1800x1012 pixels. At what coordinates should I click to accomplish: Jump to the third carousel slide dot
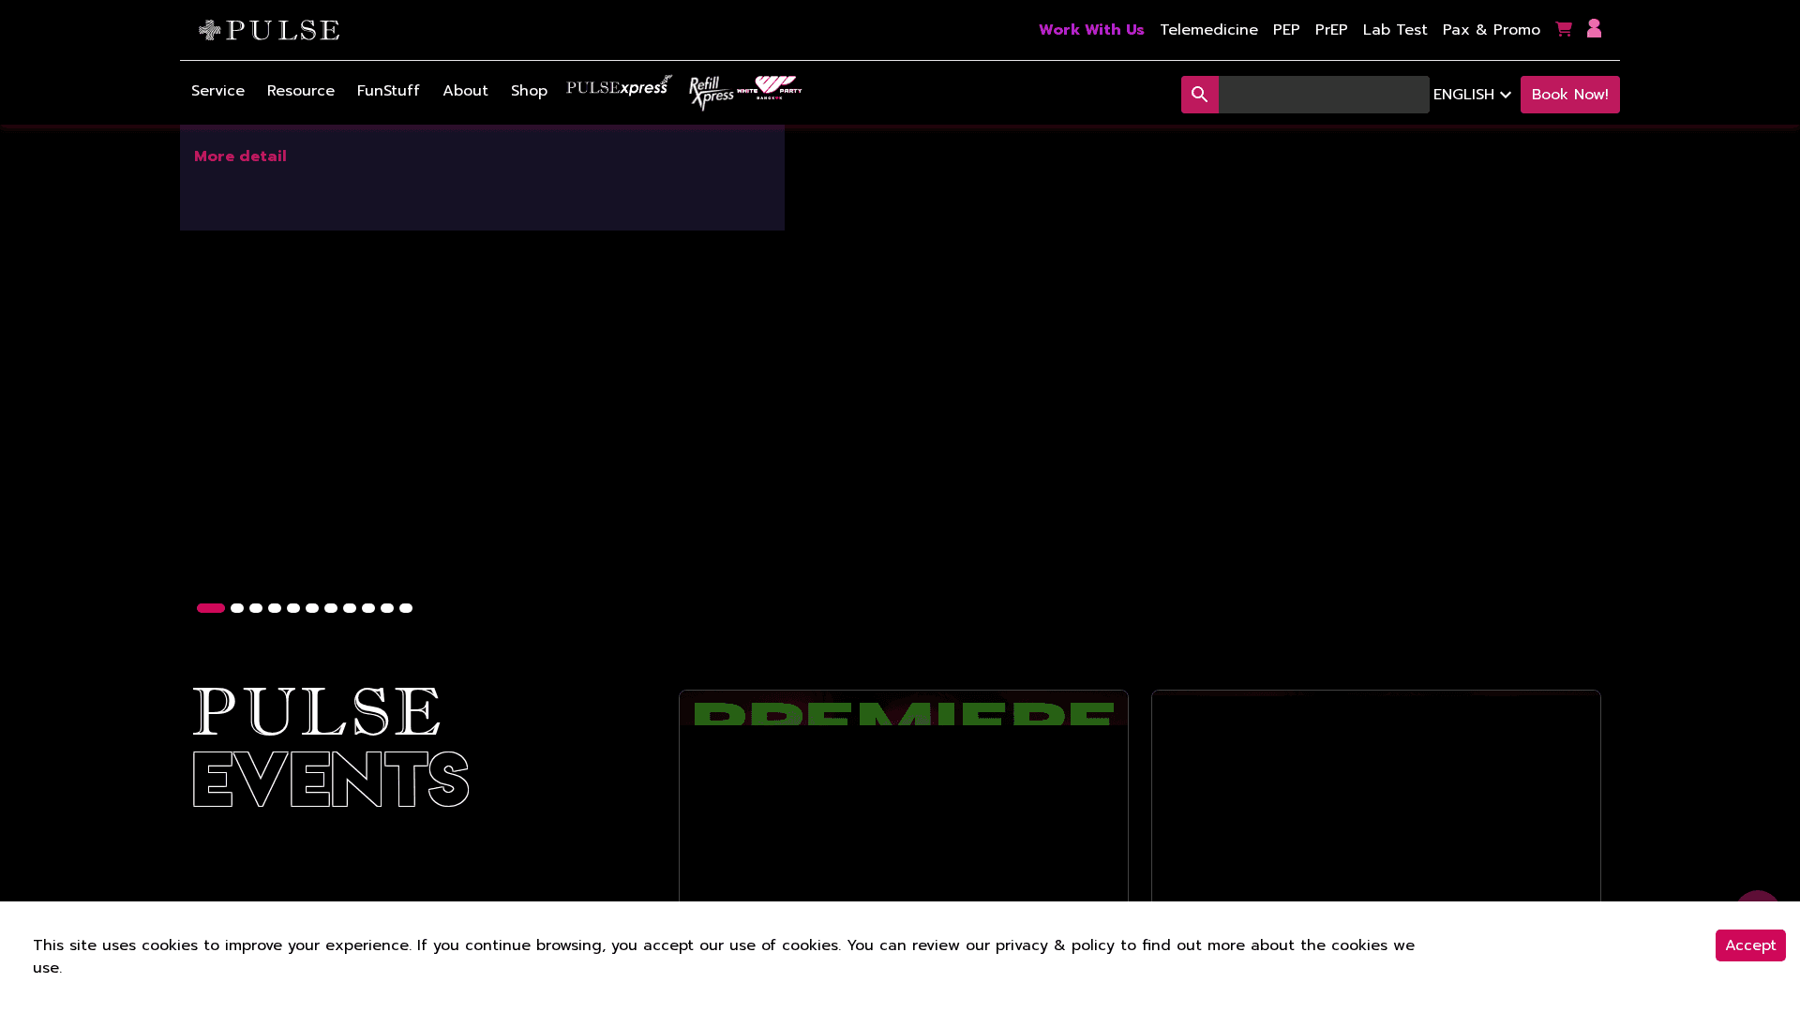coord(256,608)
